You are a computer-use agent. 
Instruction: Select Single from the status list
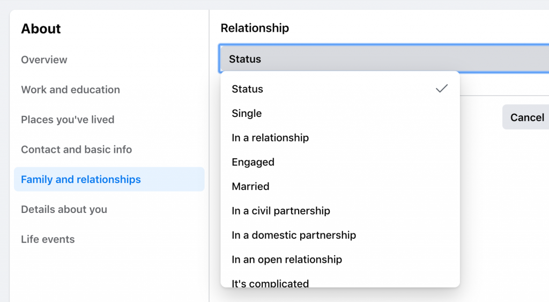click(247, 114)
